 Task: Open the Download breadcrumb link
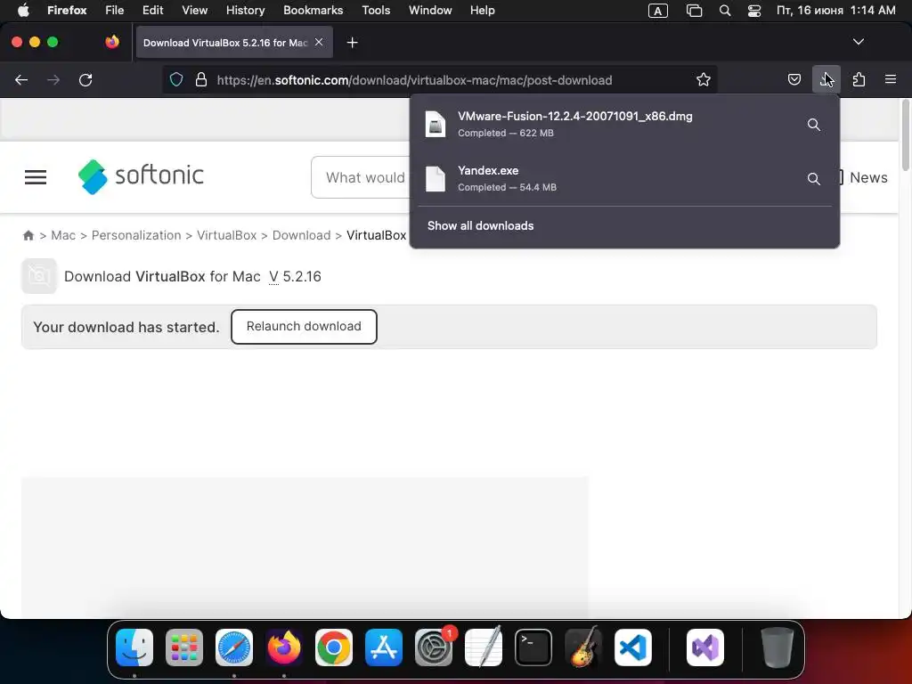click(x=301, y=235)
